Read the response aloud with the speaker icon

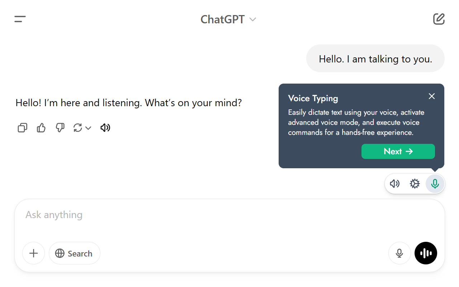click(x=105, y=128)
